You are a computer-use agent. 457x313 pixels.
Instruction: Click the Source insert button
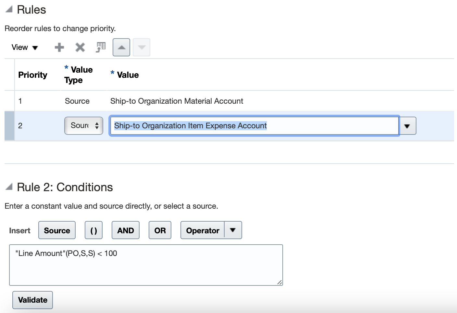(x=57, y=230)
